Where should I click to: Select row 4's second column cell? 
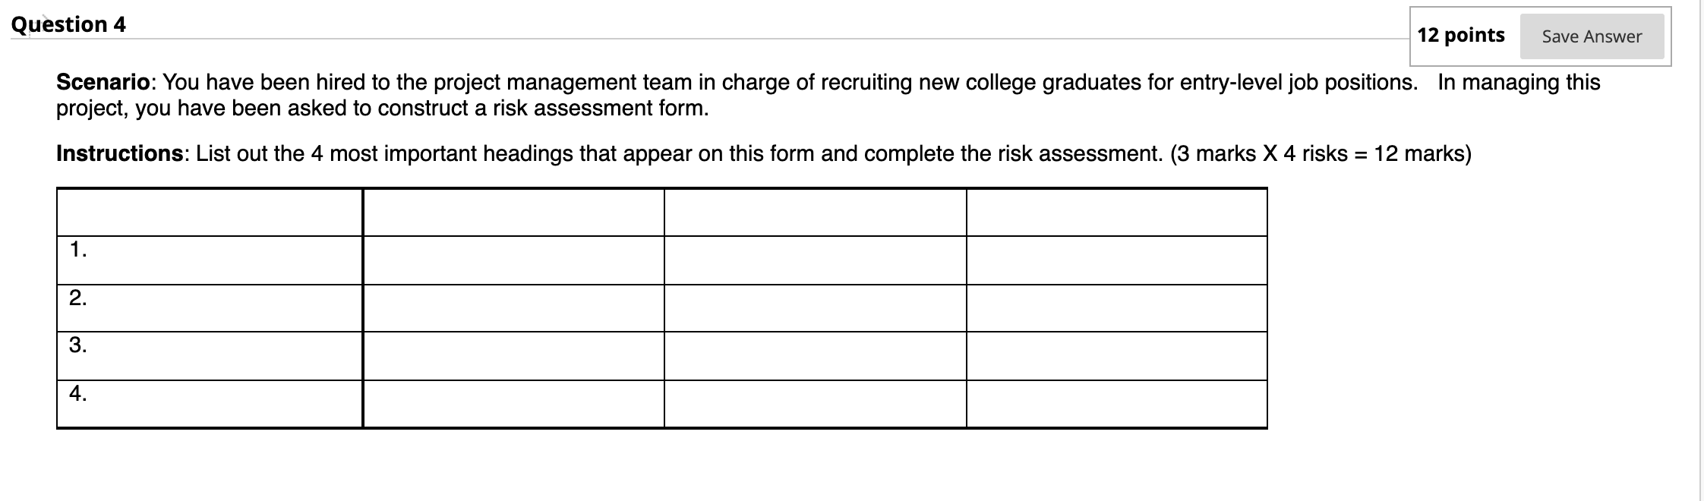pyautogui.click(x=513, y=404)
